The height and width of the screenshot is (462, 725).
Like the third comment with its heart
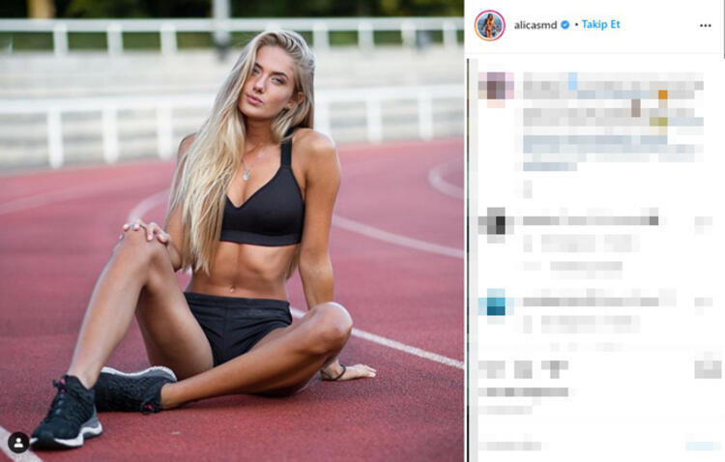point(704,303)
